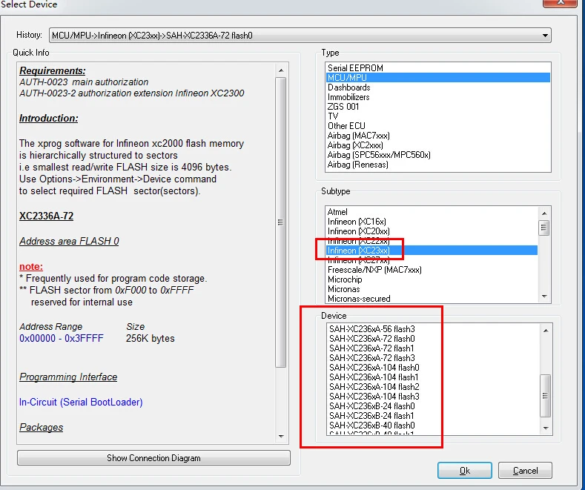Viewport: 585px width, 490px height.
Task: Select device SAH-XC236xB-24 flash0
Action: click(x=433, y=406)
